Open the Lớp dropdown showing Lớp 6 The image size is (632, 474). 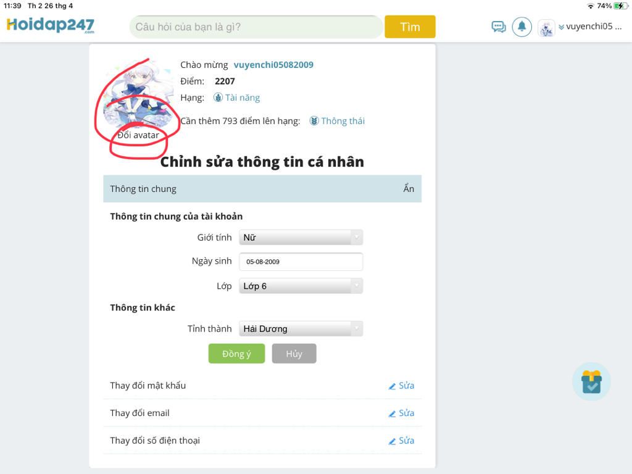[301, 286]
